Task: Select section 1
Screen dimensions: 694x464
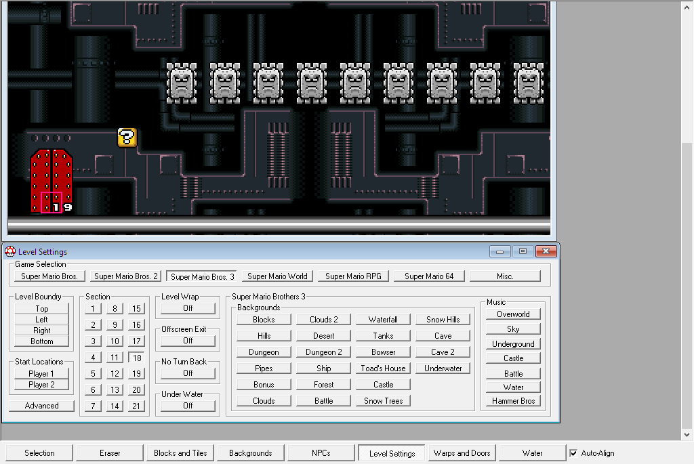Action: click(93, 309)
